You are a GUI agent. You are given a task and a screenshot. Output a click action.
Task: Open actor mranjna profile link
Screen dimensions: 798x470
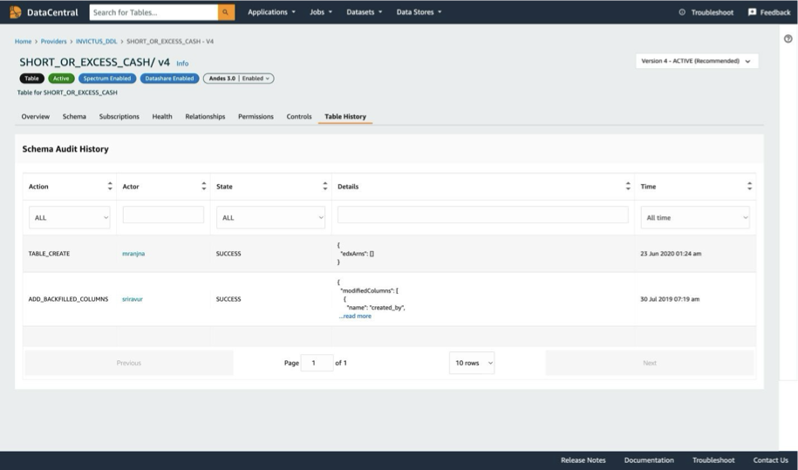point(133,253)
